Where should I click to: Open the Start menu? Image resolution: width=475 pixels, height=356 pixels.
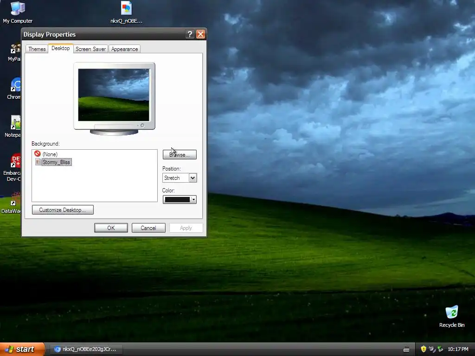[22, 349]
